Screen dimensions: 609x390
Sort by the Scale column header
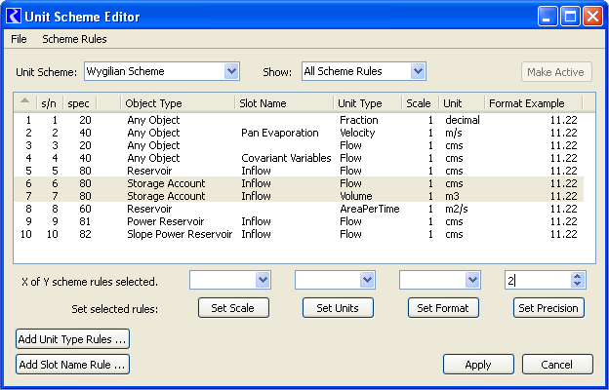[x=421, y=103]
